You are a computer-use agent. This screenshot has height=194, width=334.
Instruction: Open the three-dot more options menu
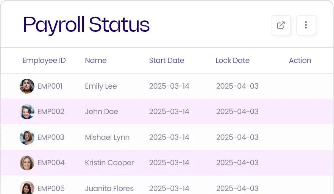[x=306, y=25]
